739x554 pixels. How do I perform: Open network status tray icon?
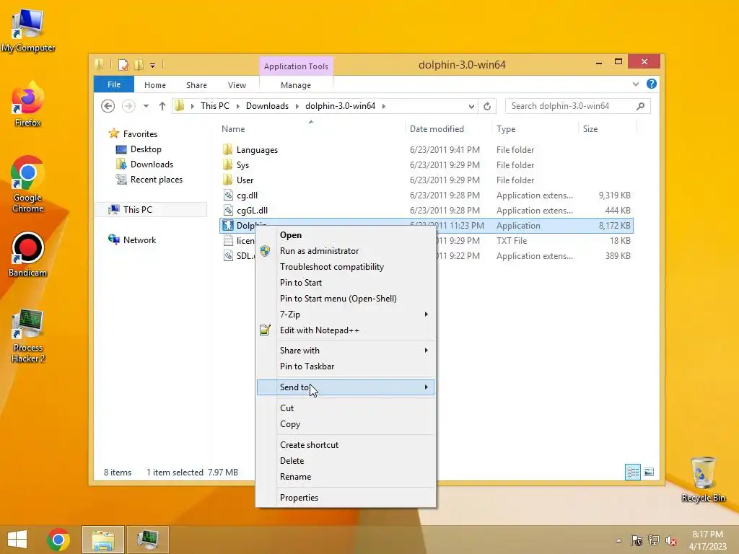[x=654, y=540]
